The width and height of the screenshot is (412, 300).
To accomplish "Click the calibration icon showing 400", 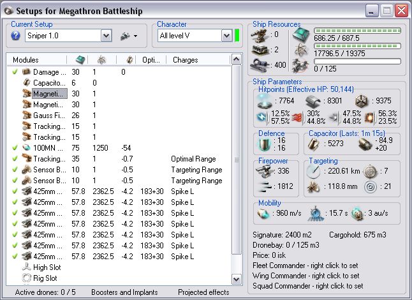I will click(260, 65).
